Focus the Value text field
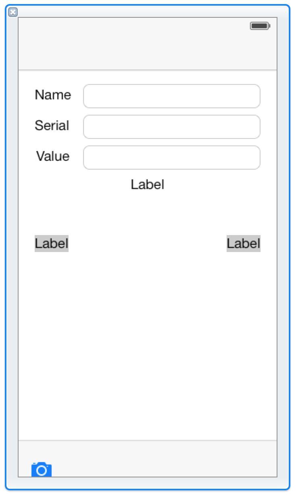This screenshot has height=496, width=296. [172, 158]
